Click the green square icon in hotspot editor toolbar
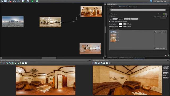 coord(20,63)
